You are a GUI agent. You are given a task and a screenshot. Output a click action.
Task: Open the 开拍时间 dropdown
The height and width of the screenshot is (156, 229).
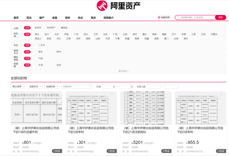77,87
